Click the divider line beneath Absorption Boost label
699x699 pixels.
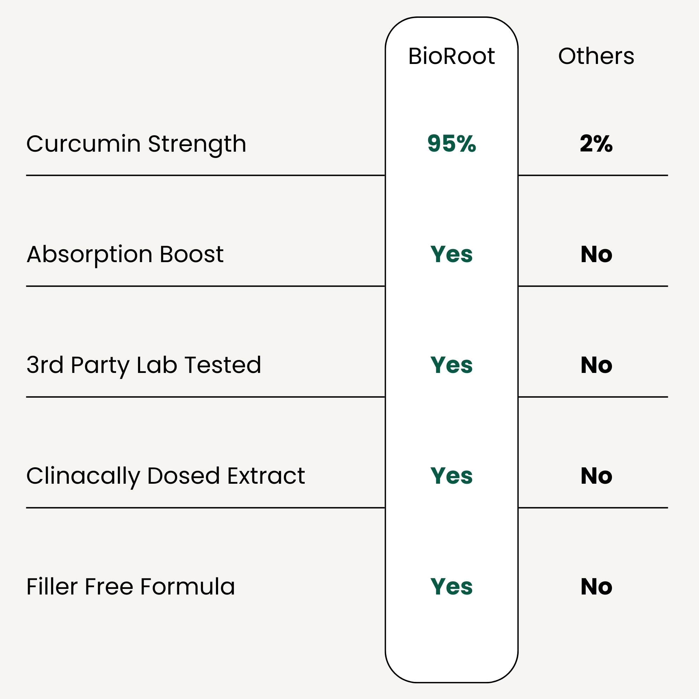205,286
